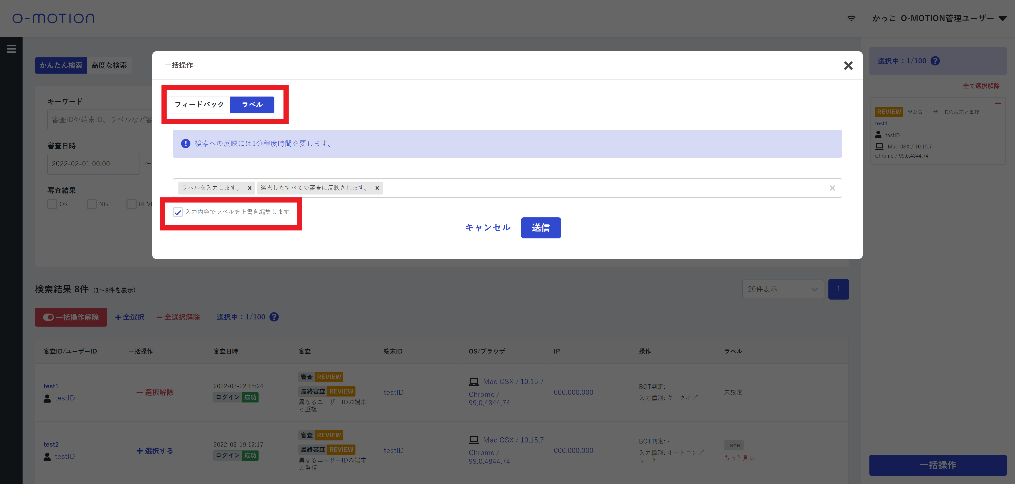Close the 一括操作 dialog with the X icon

848,65
